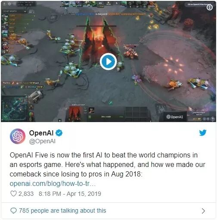Like the tweet with the heart icon
217x220 pixels.
point(13,194)
